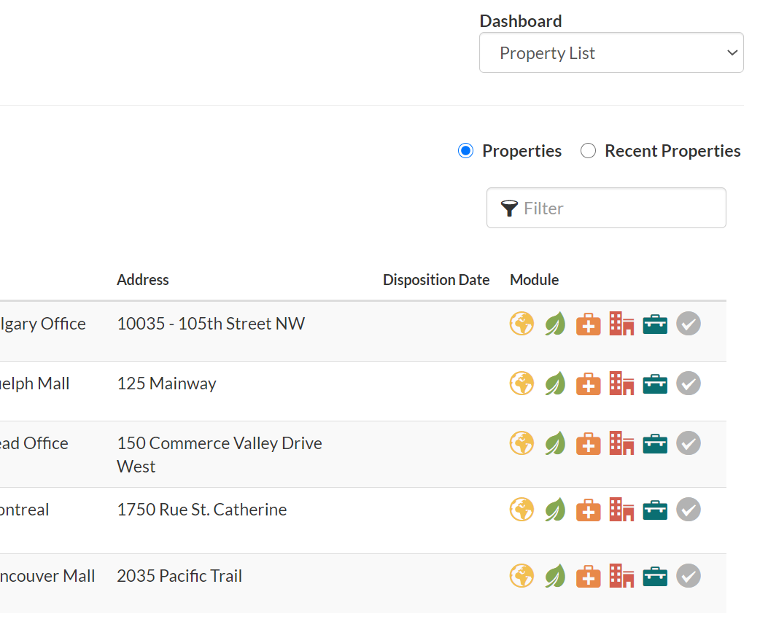Screen dimensions: 760x627
Task: Select the Properties radio button
Action: pyautogui.click(x=465, y=151)
